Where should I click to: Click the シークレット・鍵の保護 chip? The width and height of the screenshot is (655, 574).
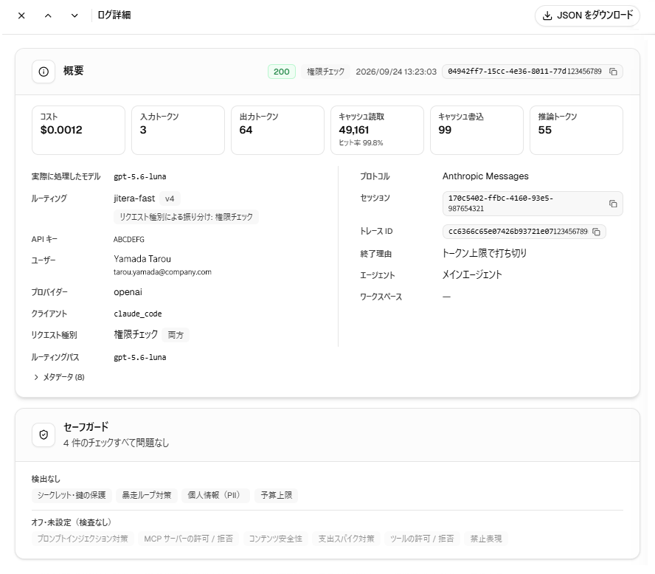[72, 496]
